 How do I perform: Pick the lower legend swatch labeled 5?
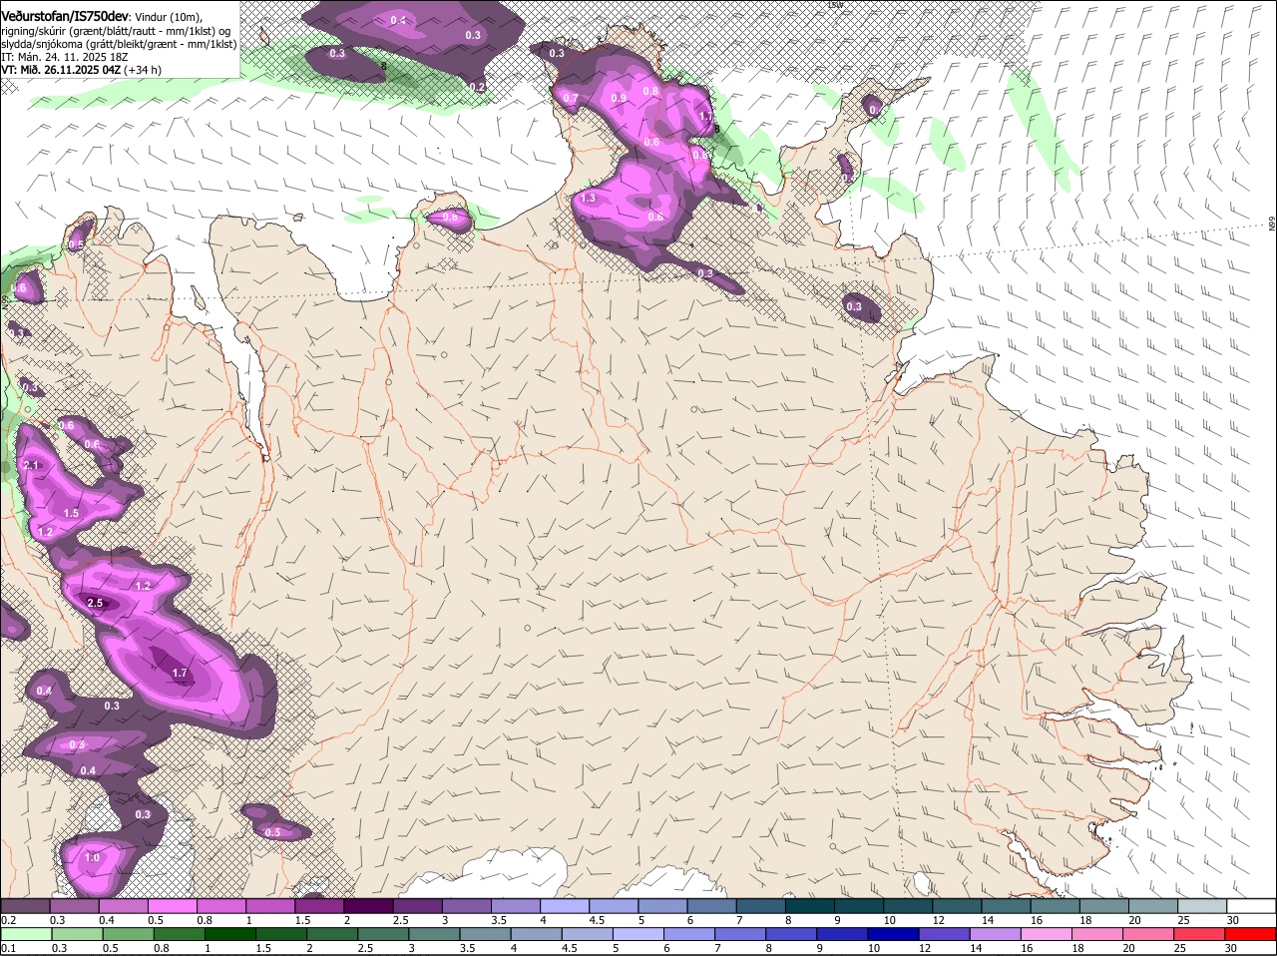(638, 934)
